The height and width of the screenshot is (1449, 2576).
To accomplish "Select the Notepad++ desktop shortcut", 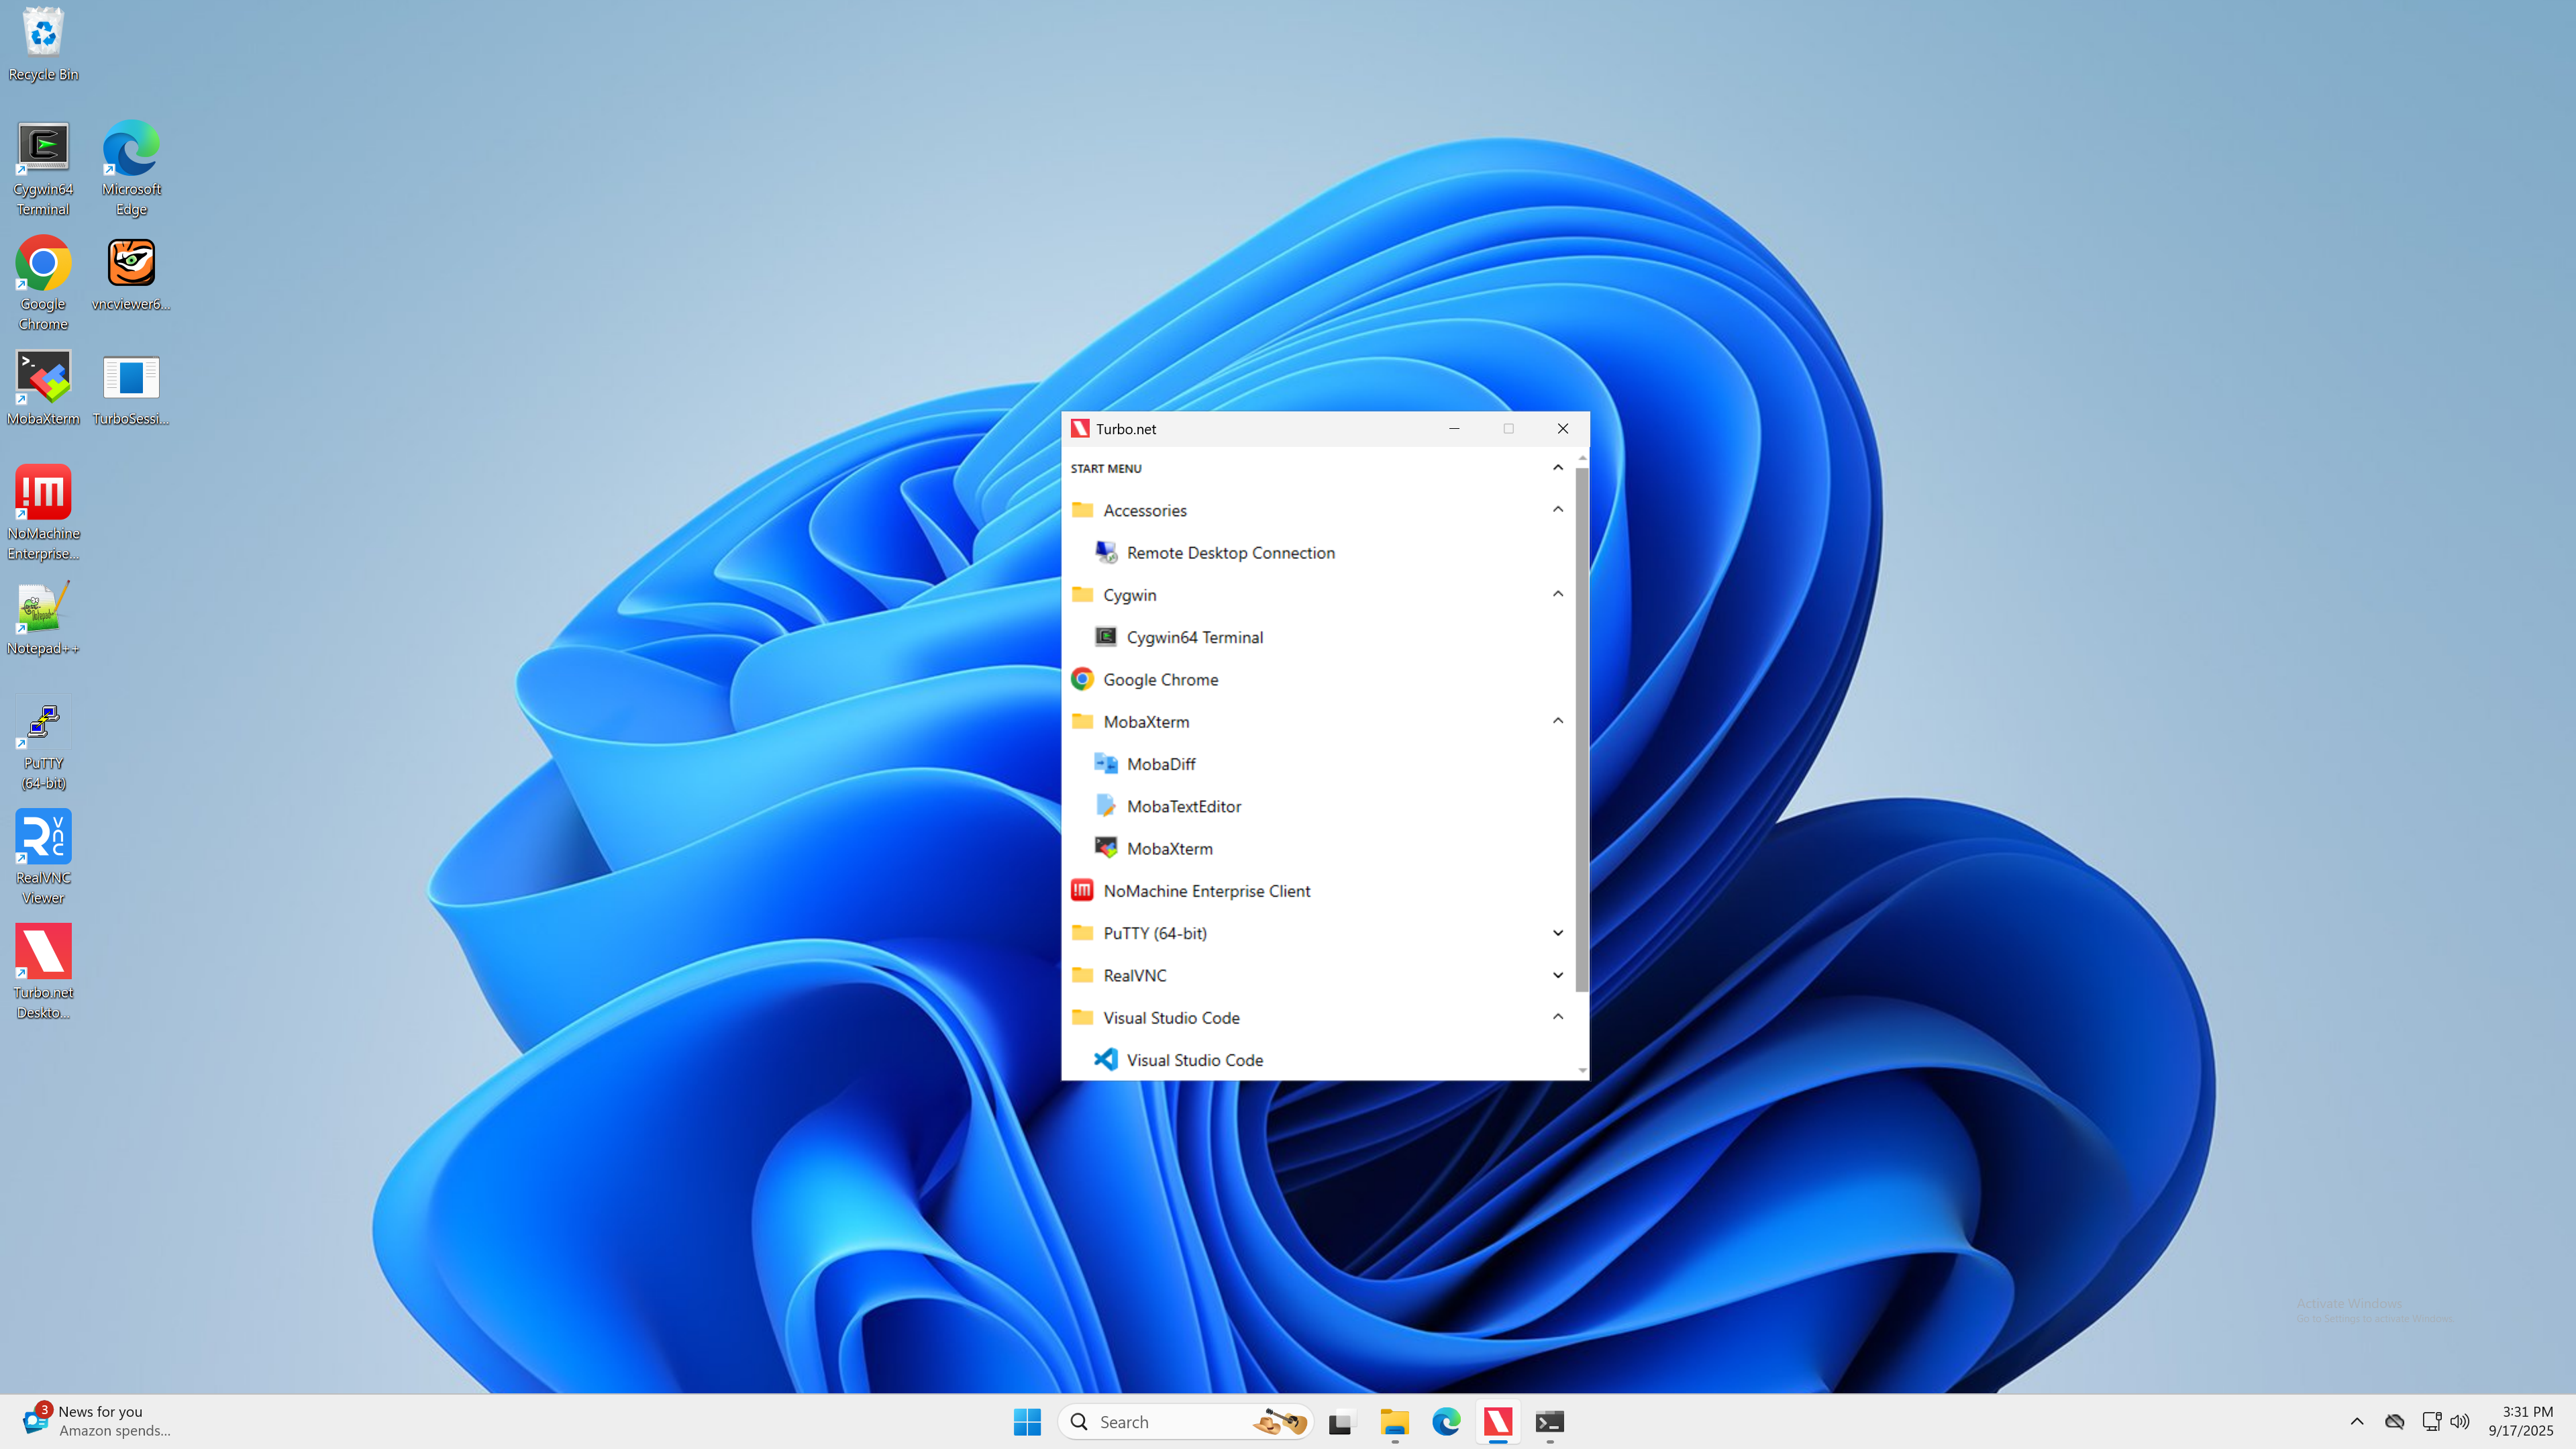I will pos(43,619).
